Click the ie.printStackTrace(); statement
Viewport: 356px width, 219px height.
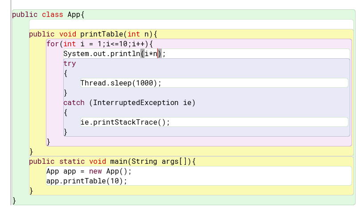[x=125, y=122]
